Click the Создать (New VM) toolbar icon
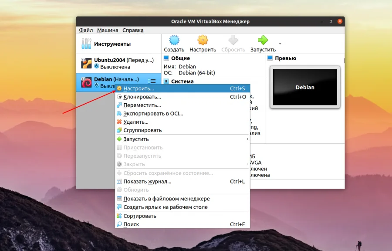The height and width of the screenshot is (251, 392). click(174, 41)
